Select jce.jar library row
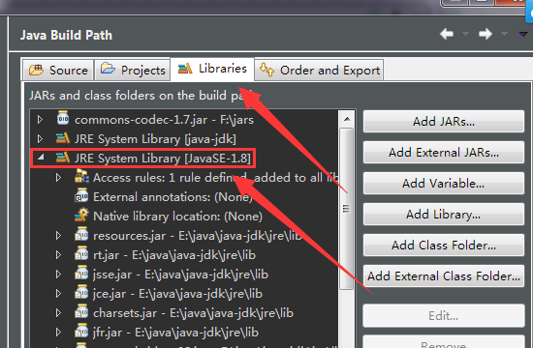533x348 pixels. click(x=177, y=294)
